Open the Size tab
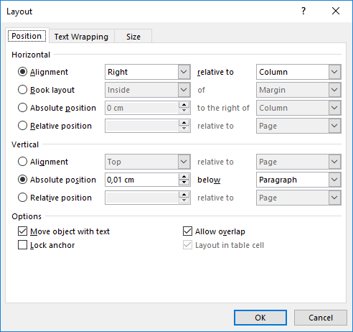The image size is (353, 332). (x=133, y=37)
